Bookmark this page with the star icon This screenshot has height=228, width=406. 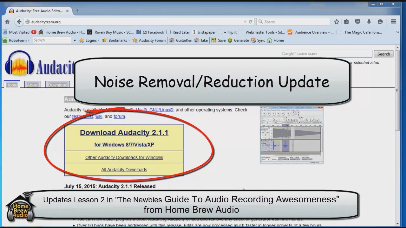pos(337,22)
